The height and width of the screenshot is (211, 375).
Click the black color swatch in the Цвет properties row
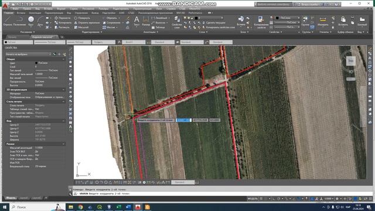tap(36, 63)
